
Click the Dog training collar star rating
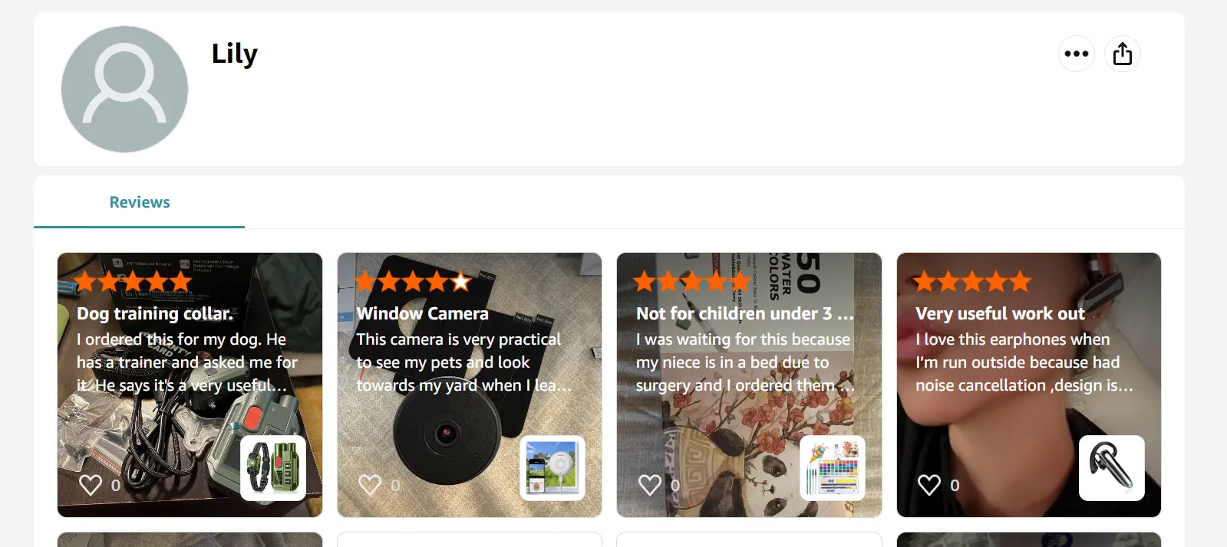[134, 281]
